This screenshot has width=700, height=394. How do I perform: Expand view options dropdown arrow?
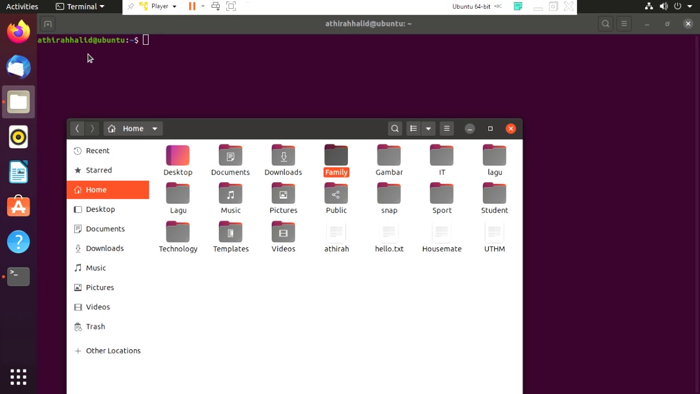(x=428, y=129)
